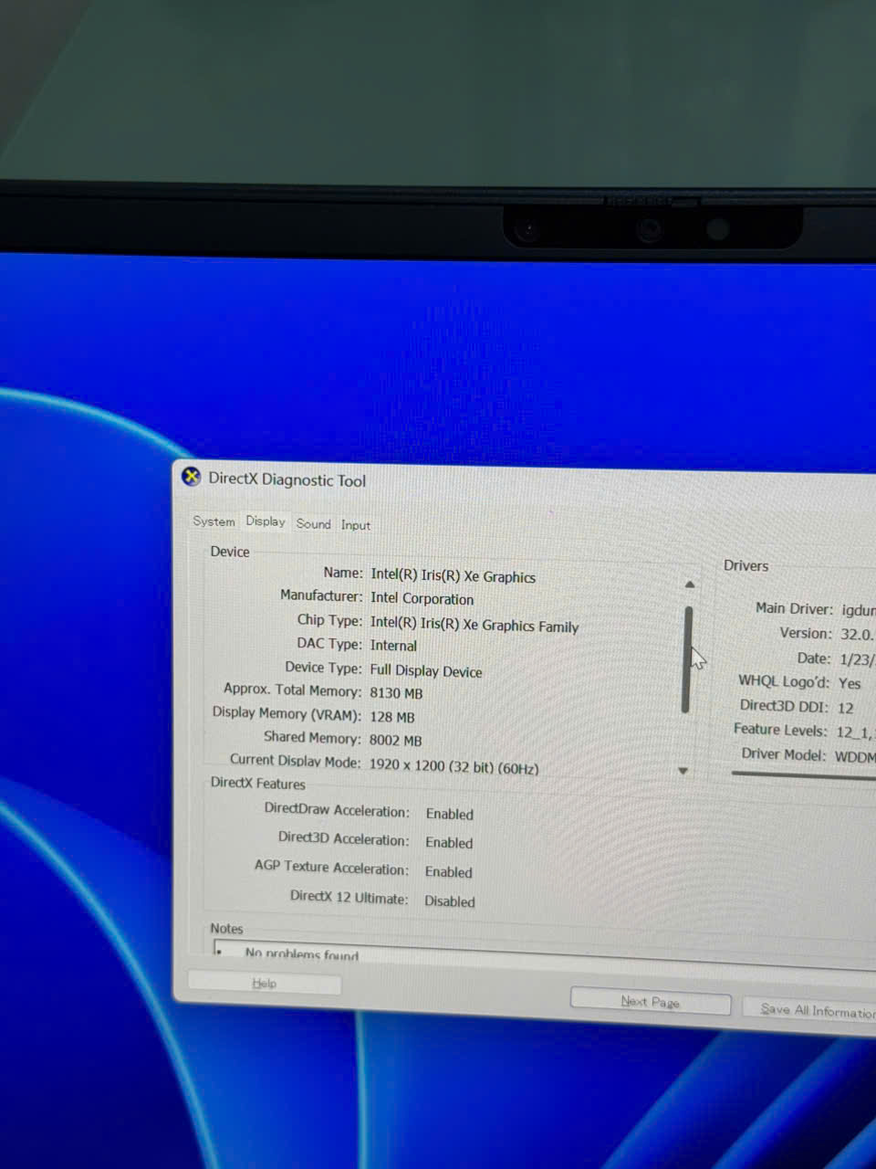Click "1920 x 1200 (32 bit) (60Hz)" display mode
The height and width of the screenshot is (1169, 876).
pyautogui.click(x=454, y=766)
